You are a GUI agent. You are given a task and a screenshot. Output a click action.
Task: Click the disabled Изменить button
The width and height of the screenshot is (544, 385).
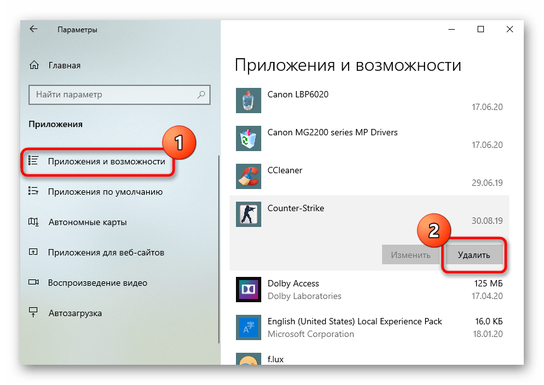(x=410, y=255)
